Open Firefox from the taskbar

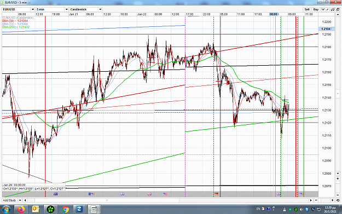[21, 210]
